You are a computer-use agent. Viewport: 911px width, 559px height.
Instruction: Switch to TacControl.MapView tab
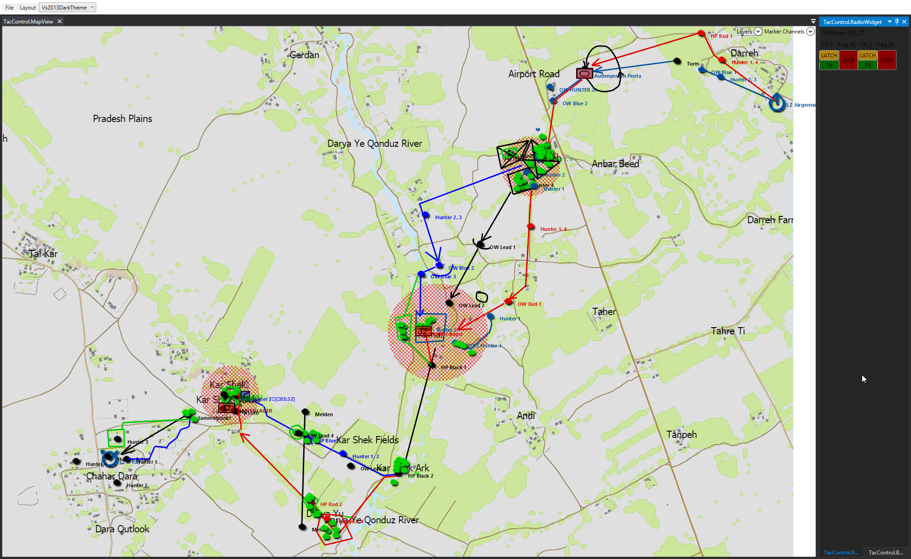tap(28, 21)
